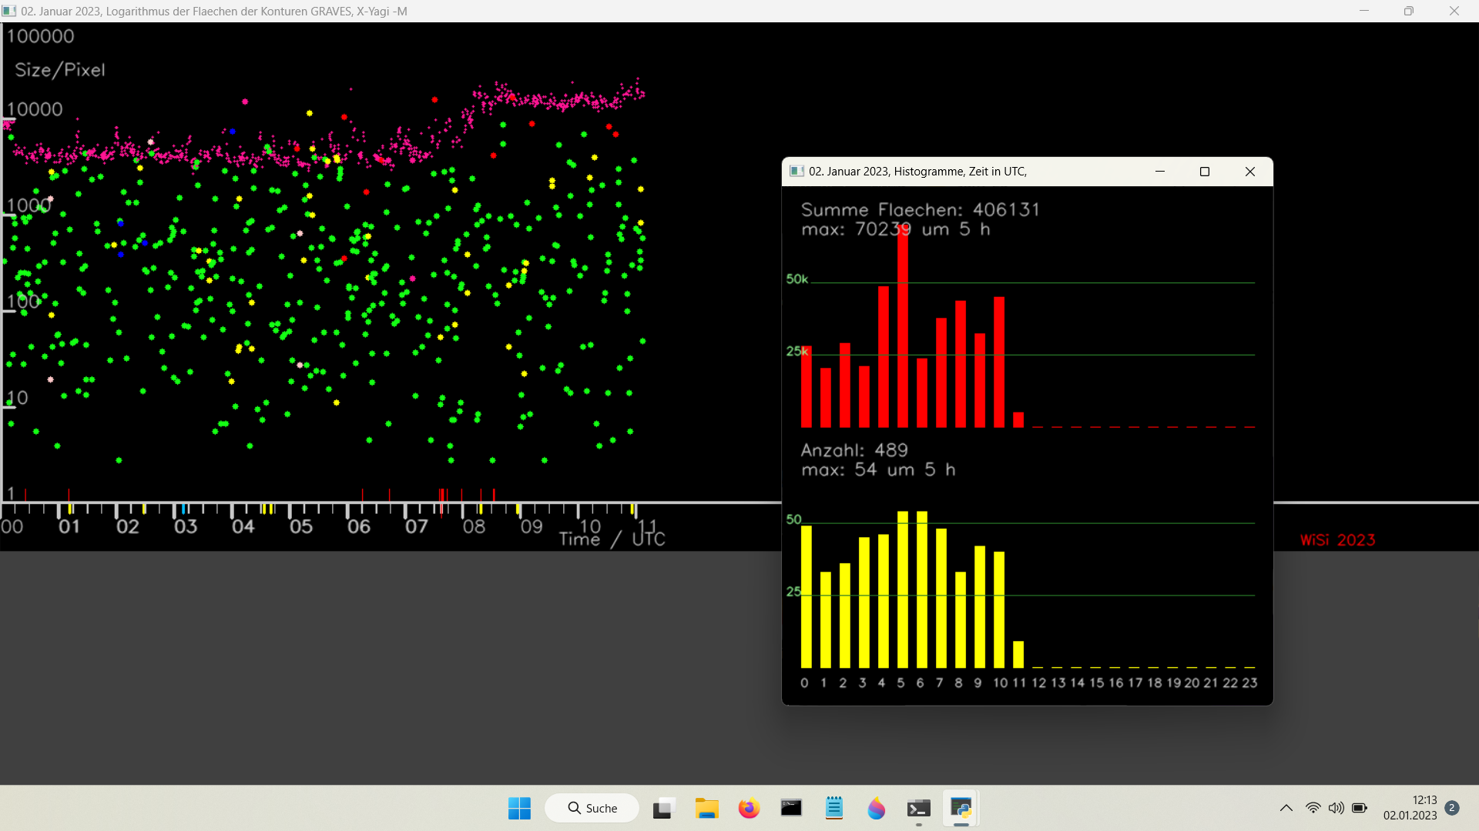1479x831 pixels.
Task: Close the Logarithmus der Flaechen window
Action: [1454, 11]
